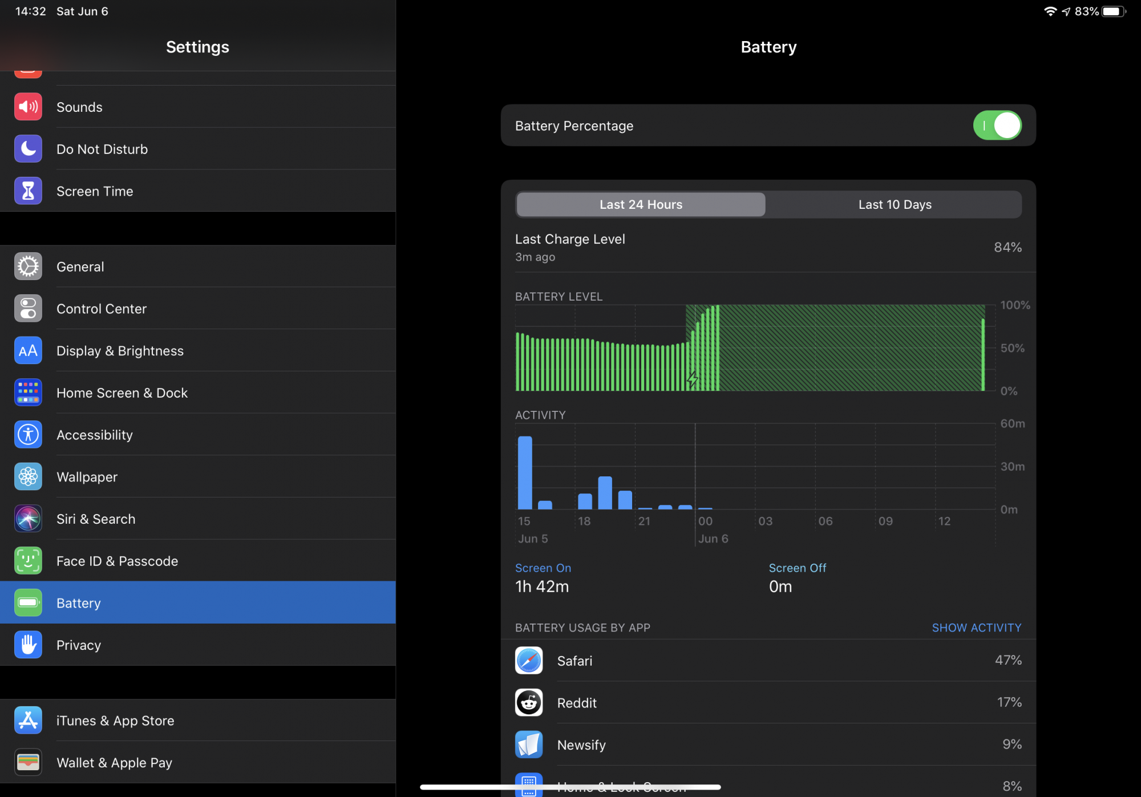The width and height of the screenshot is (1141, 797).
Task: Tap the Reddit alien app icon
Action: pos(529,703)
